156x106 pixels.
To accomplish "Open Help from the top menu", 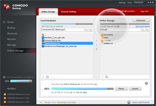I will tap(130, 2).
